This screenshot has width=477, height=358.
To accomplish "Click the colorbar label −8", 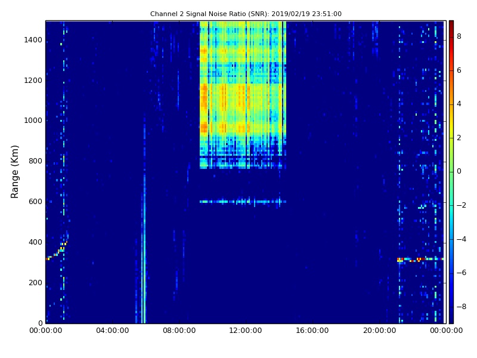I will (x=461, y=307).
